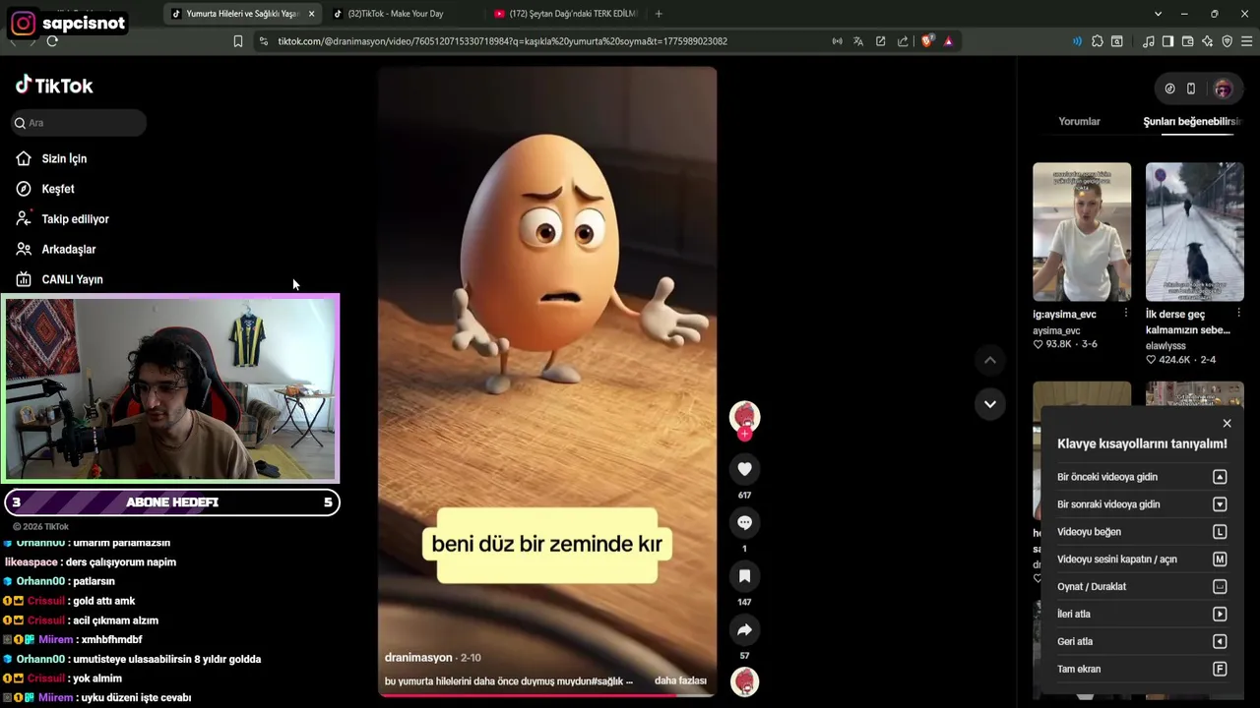
Task: Open the sound disc avatar
Action: (744, 681)
